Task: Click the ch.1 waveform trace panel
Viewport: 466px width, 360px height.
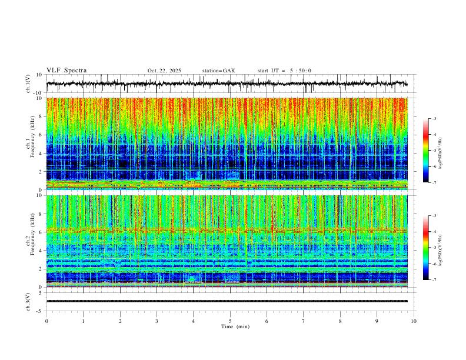Action: (x=231, y=84)
